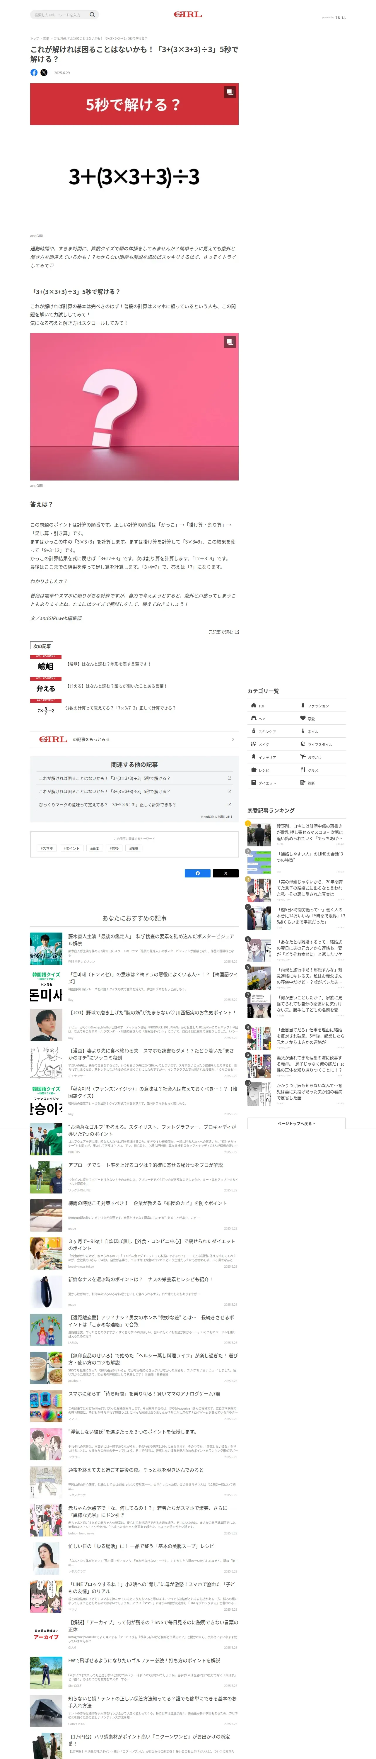
Task: Select the #基本 keyword tag
Action: (x=95, y=848)
